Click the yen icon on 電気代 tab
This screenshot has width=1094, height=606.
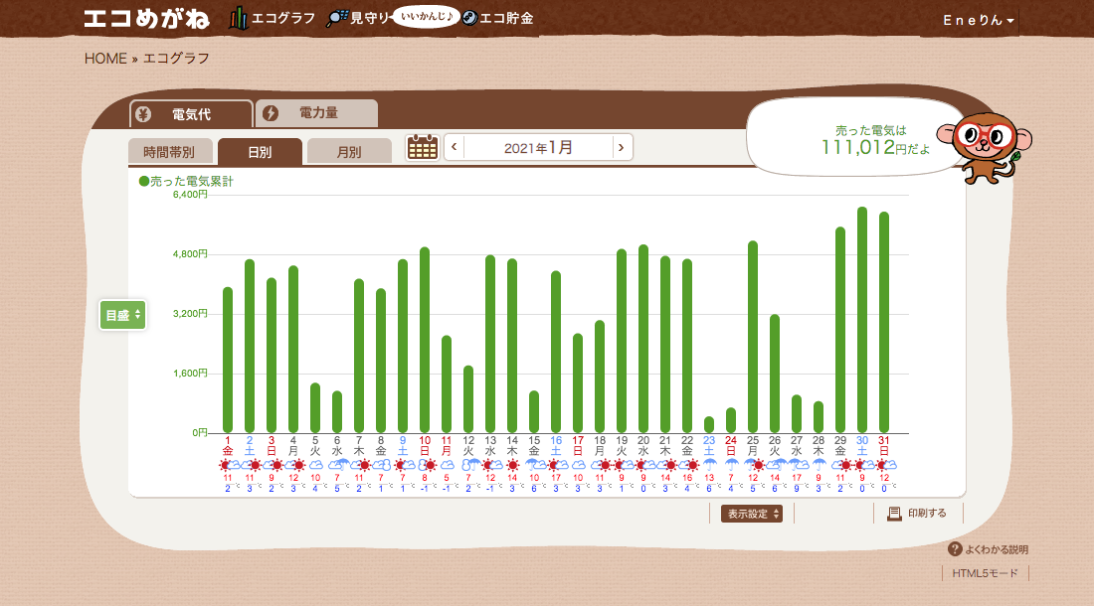(x=144, y=114)
